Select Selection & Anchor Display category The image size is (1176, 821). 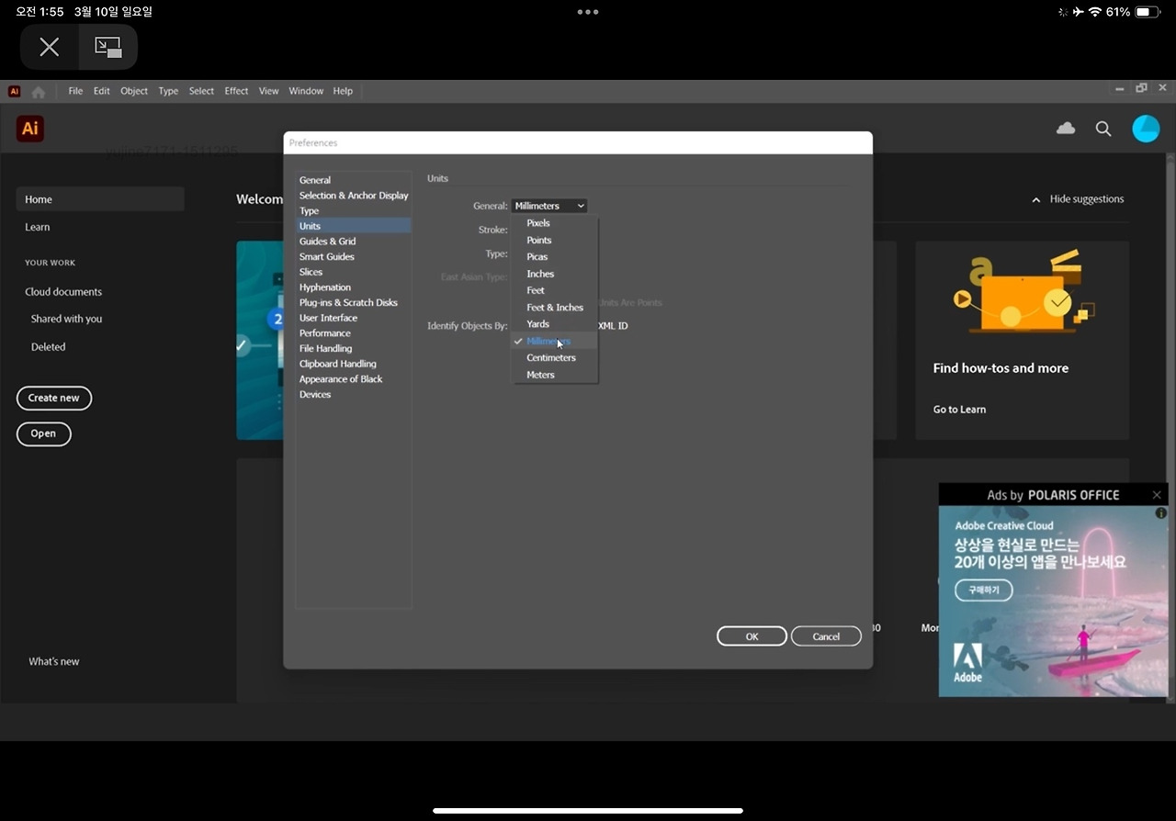pos(353,196)
